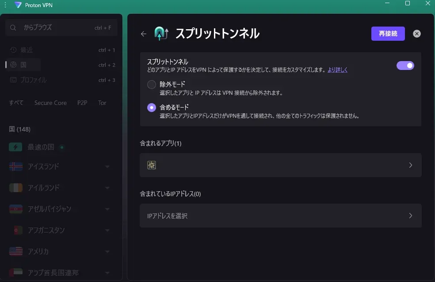
Task: Click the 最近 clock icon
Action: 13,50
